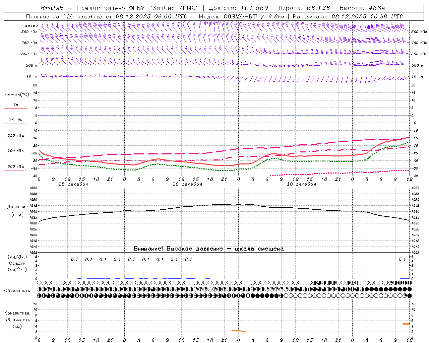Image resolution: width=429 pixels, height=343 pixels.
Task: Click the Облачность cloud cover label
Action: (17, 290)
